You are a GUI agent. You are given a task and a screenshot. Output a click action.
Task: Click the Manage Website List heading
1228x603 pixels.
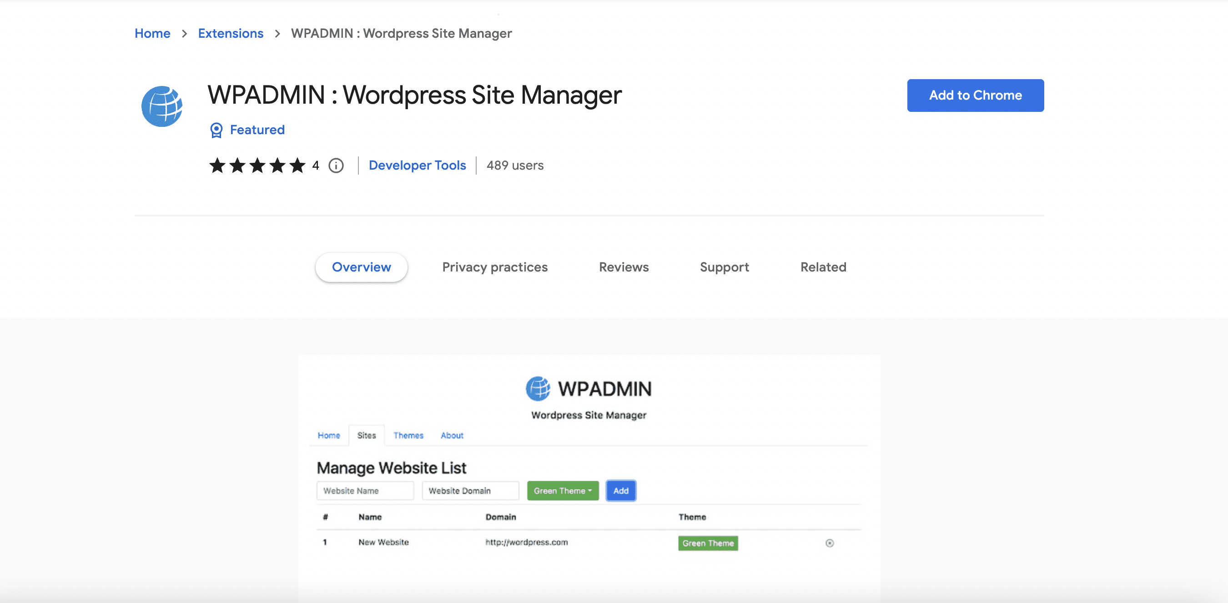coord(392,468)
